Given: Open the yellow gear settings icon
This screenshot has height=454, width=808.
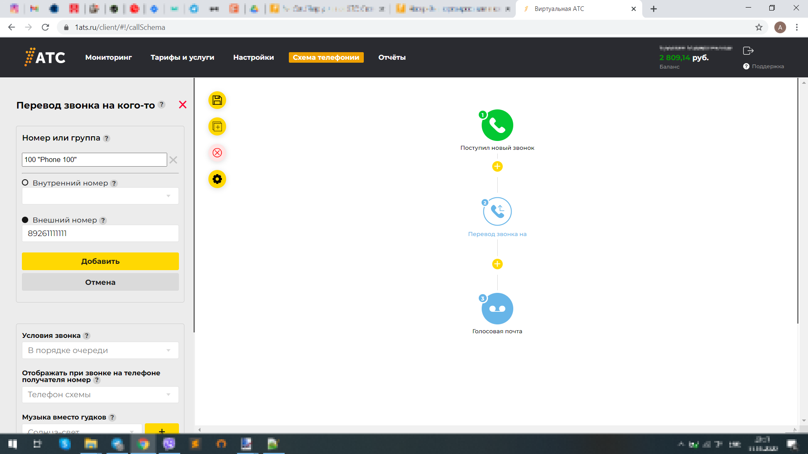Looking at the screenshot, I should [x=217, y=179].
